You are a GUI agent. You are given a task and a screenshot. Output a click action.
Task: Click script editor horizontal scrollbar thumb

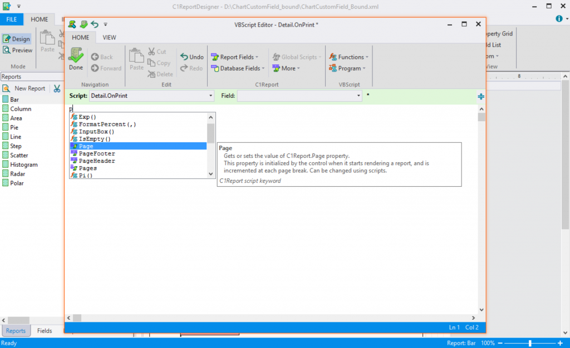click(x=77, y=318)
